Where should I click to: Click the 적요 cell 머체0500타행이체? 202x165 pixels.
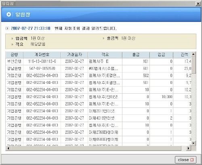click(x=105, y=139)
